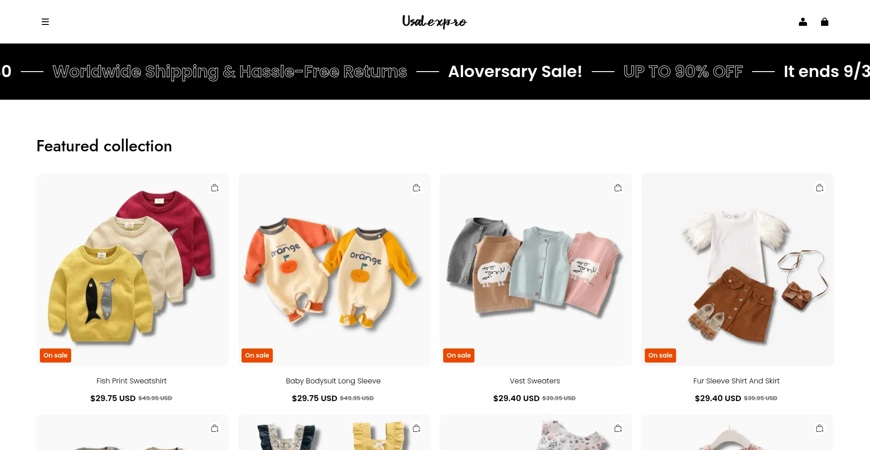Click quick-add icon on second-row last product
This screenshot has width=870, height=450.
pyautogui.click(x=820, y=428)
